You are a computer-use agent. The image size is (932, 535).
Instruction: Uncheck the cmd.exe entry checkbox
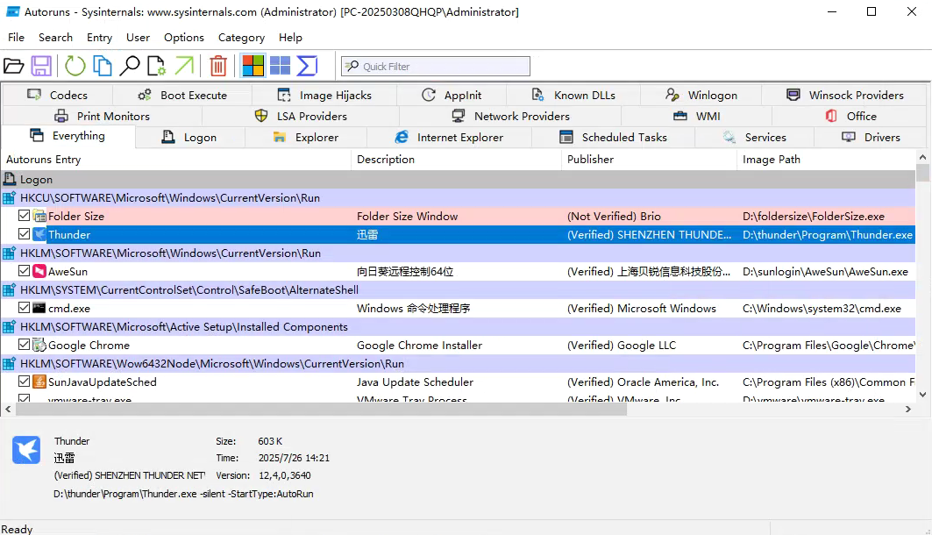click(x=24, y=308)
